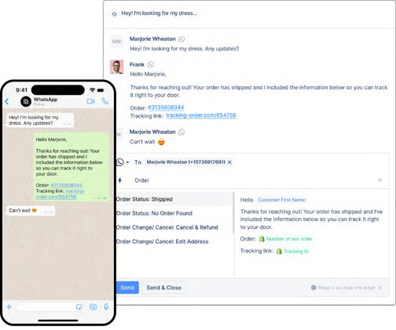Click the Shopify icon next to Number of last order
This screenshot has height=330, width=396.
click(262, 239)
